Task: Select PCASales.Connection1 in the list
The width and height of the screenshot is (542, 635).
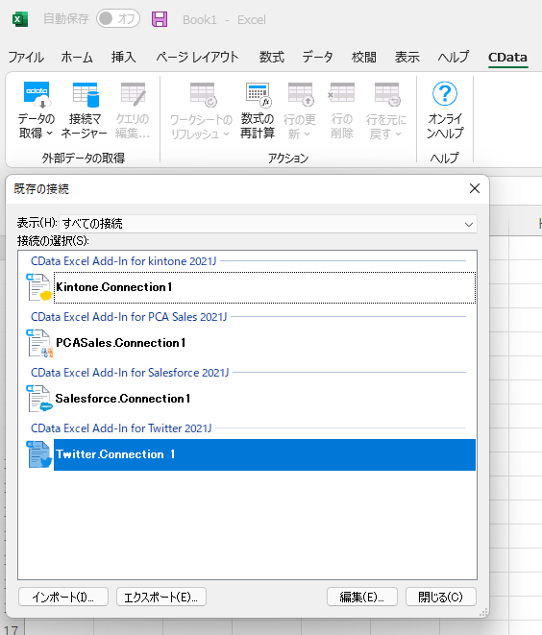Action: pyautogui.click(x=264, y=343)
